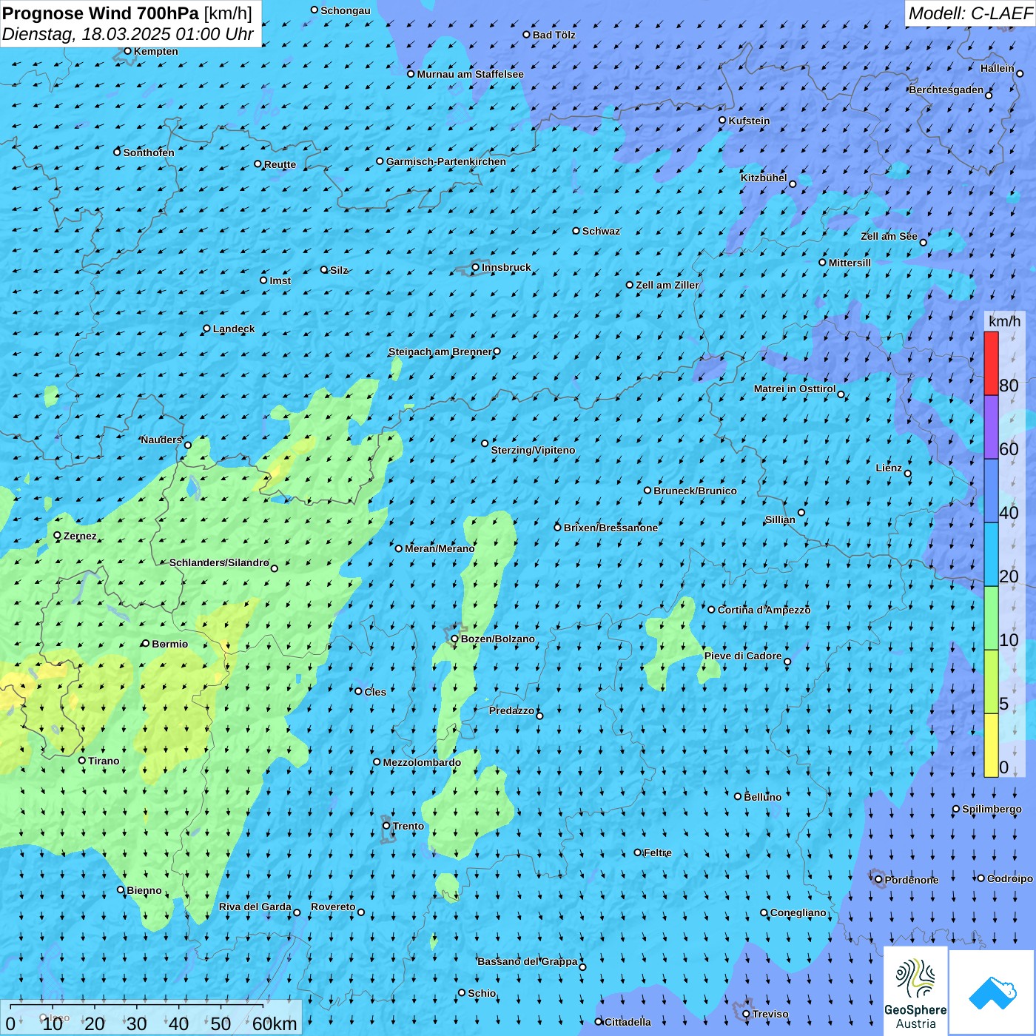Select the yellow 0–5 km/h legend color
Viewport: 1036px width, 1036px height.
(x=991, y=744)
